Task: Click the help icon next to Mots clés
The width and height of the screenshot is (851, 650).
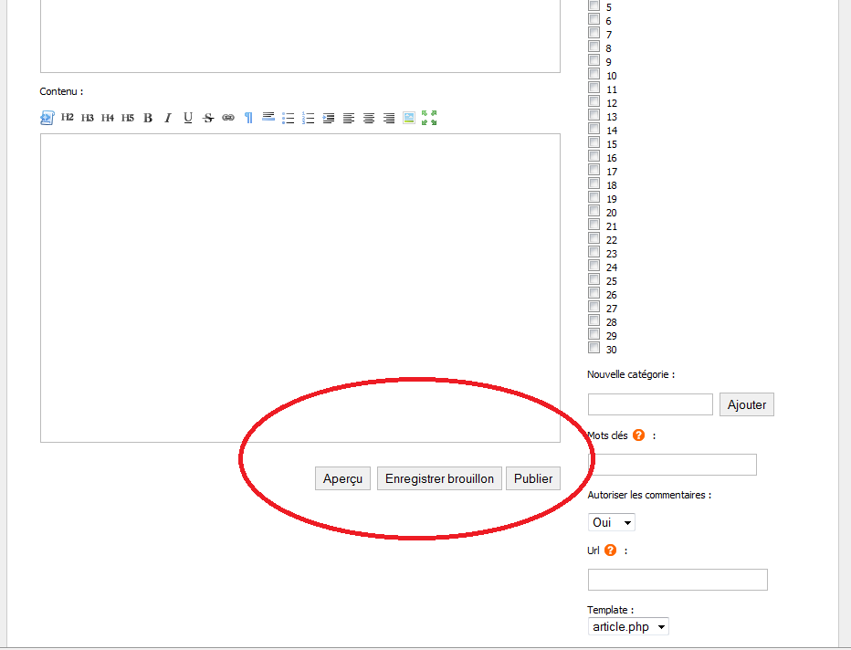Action: click(x=638, y=435)
